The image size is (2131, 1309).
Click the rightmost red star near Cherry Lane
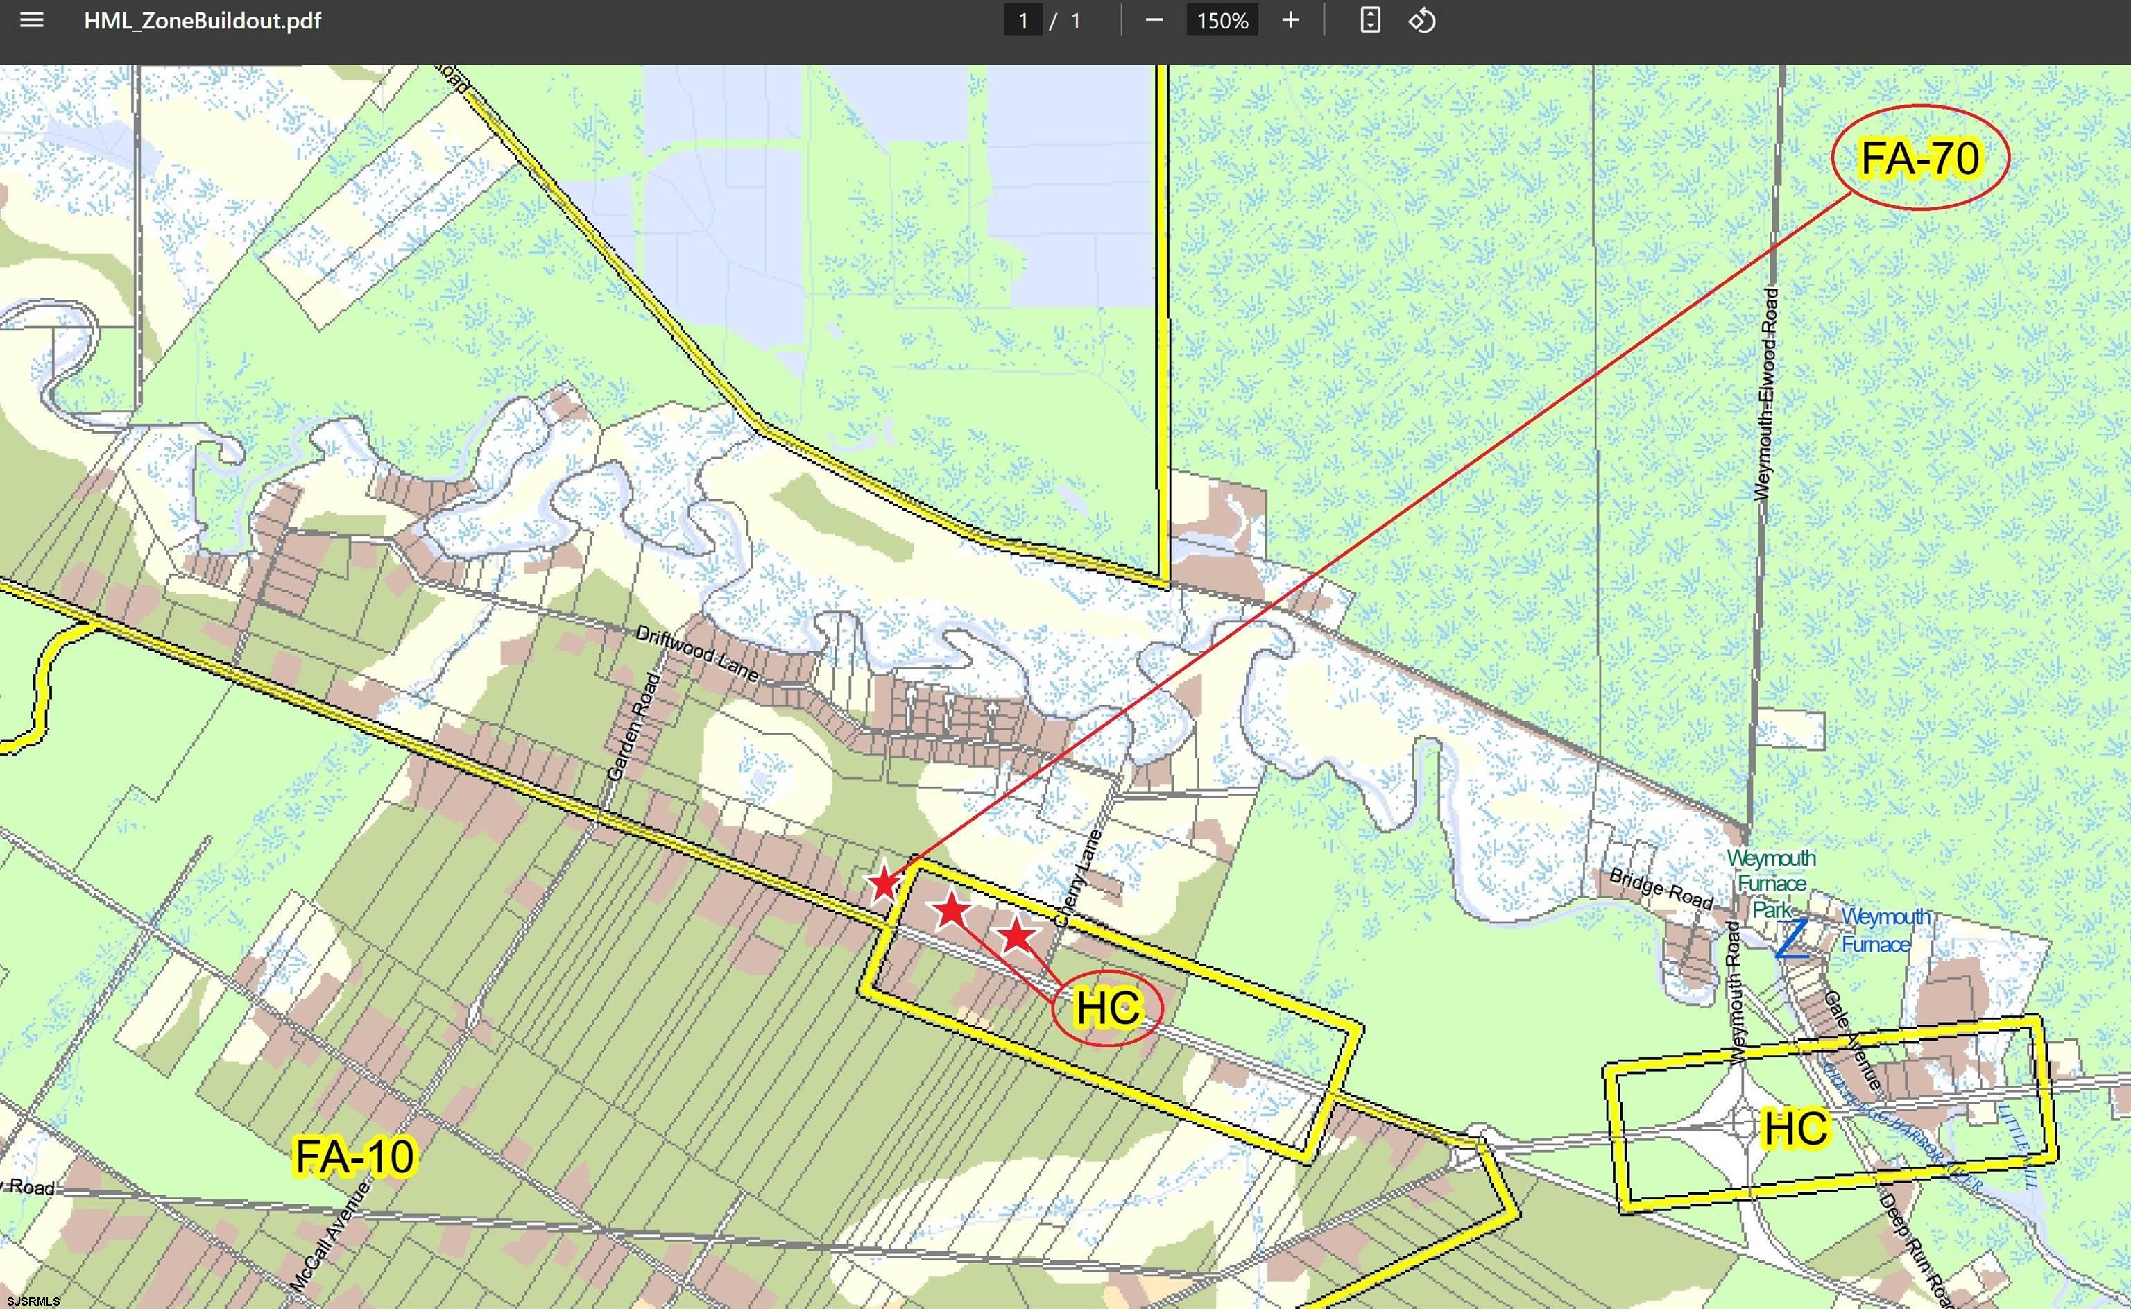[x=1016, y=936]
